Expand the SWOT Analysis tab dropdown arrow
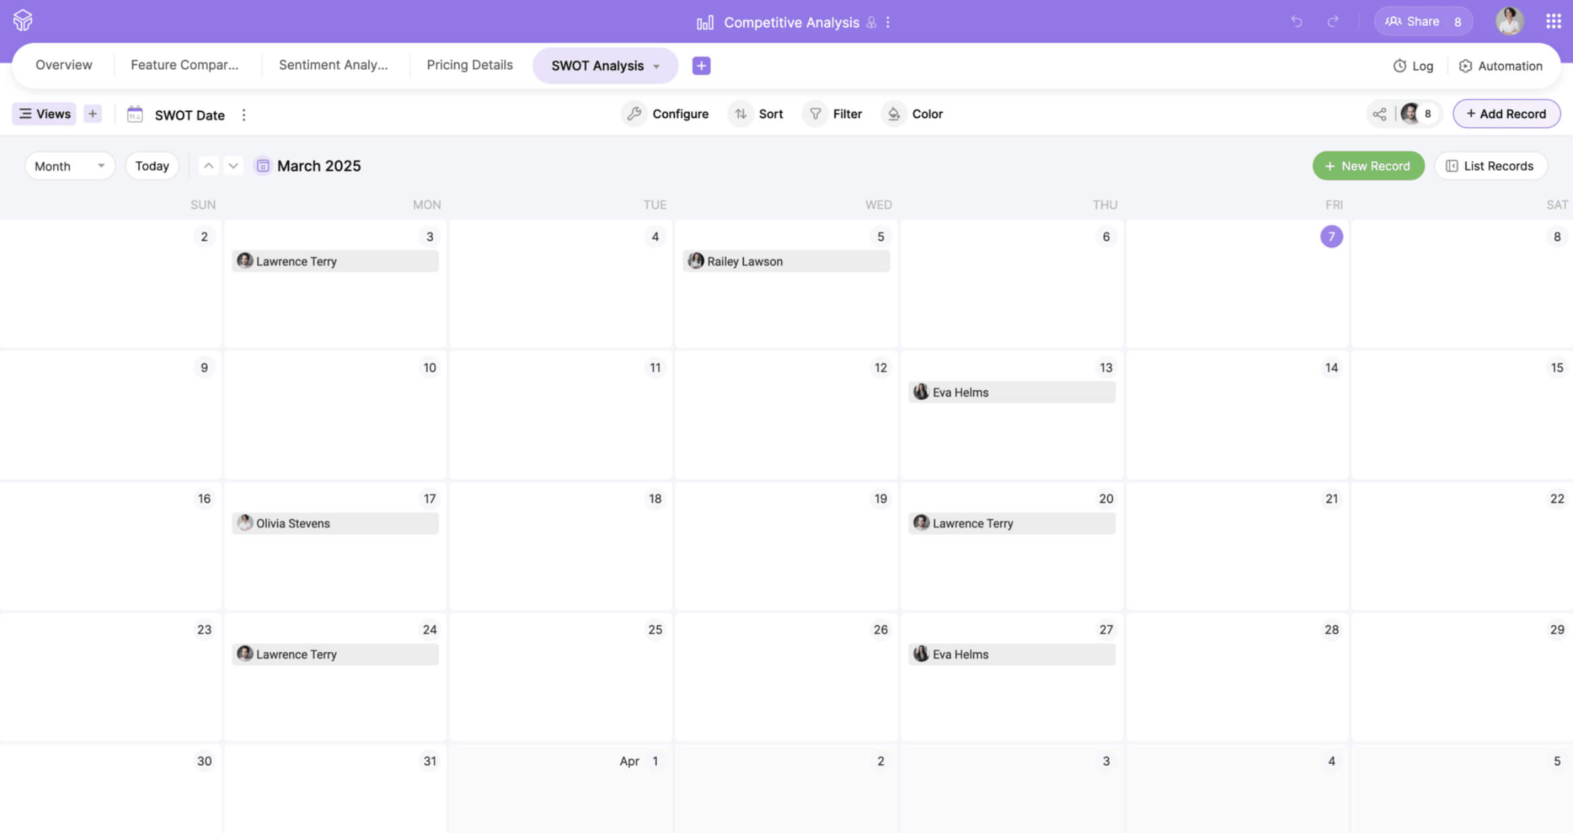 tap(656, 66)
